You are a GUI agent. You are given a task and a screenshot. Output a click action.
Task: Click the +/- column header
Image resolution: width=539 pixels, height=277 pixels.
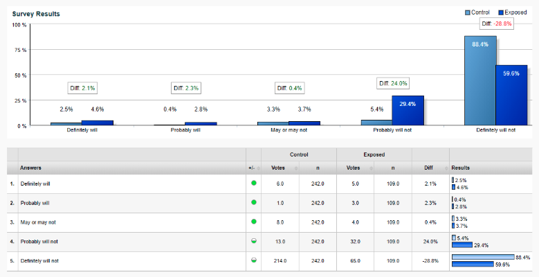[251, 168]
